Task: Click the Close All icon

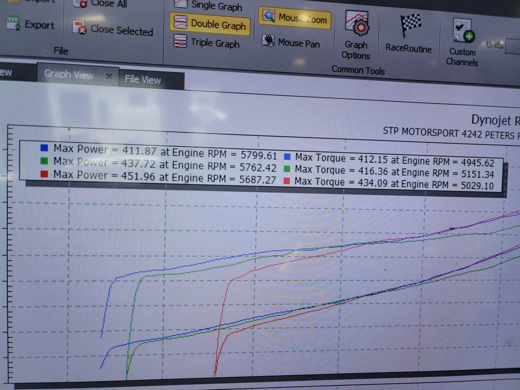Action: click(80, 4)
